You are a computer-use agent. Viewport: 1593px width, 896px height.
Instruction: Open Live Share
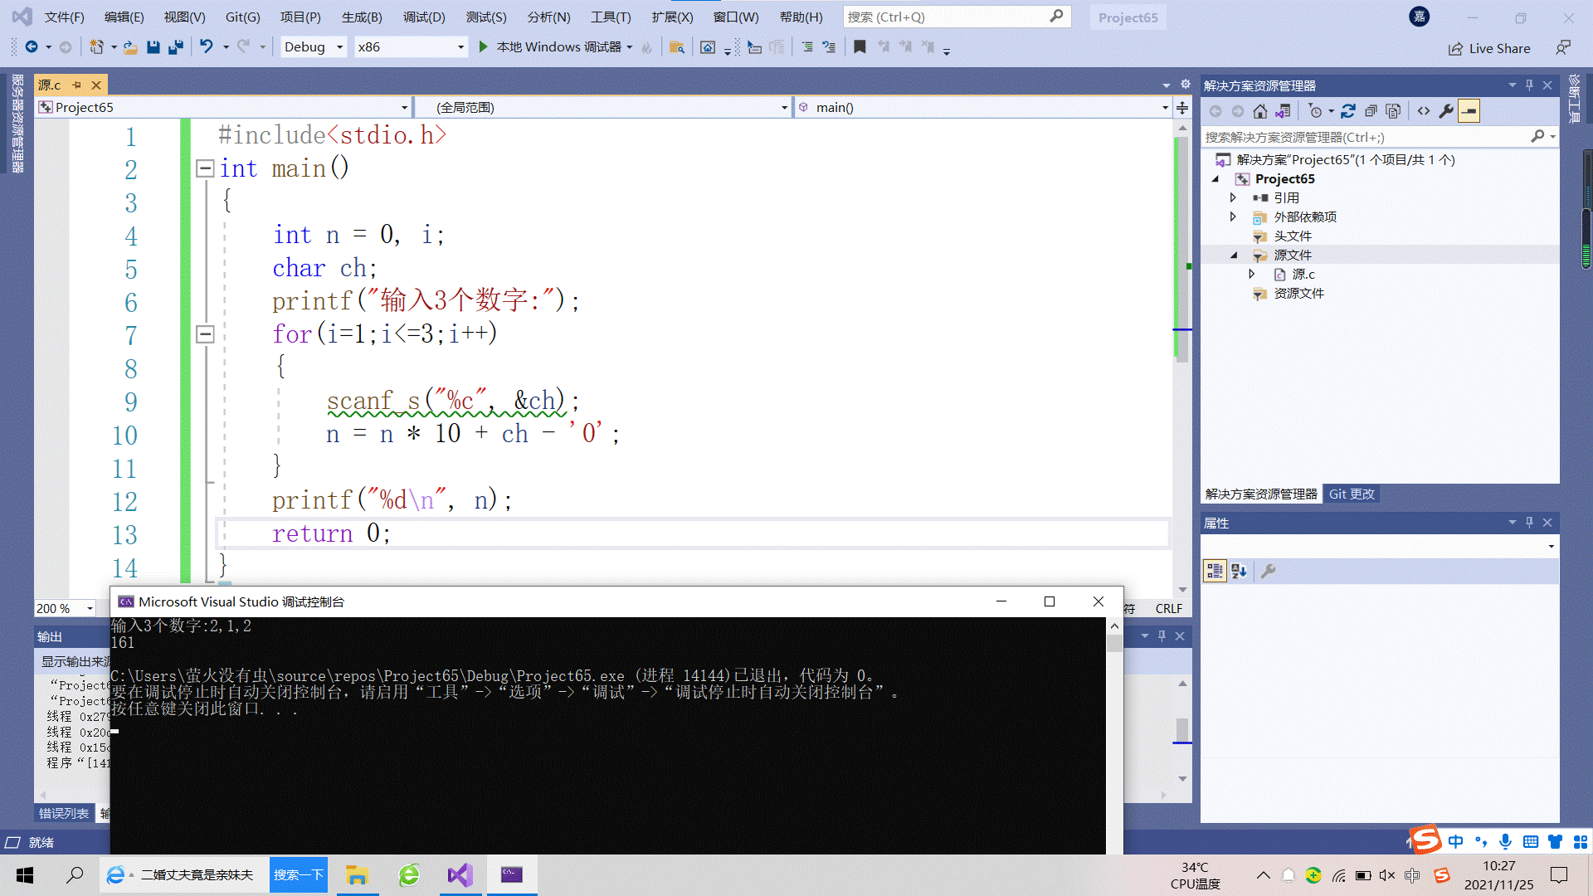1489,49
